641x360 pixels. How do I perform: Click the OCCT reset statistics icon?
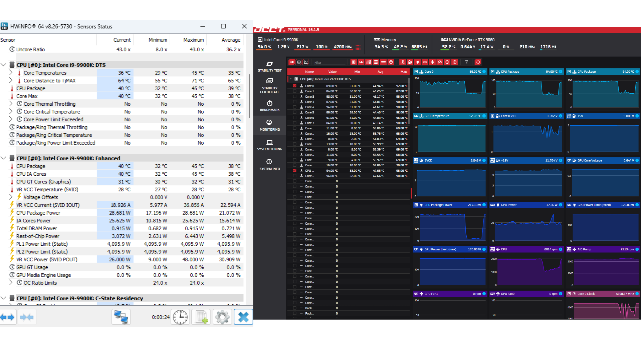pos(478,62)
